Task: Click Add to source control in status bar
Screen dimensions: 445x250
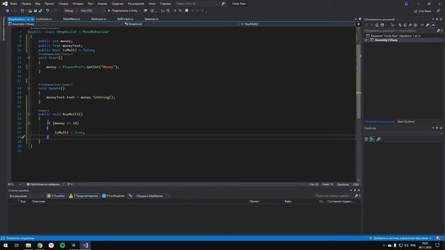Action: coord(400,238)
